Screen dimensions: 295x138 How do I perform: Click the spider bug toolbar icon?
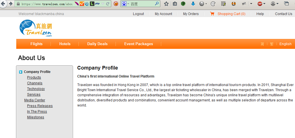click(x=244, y=4)
